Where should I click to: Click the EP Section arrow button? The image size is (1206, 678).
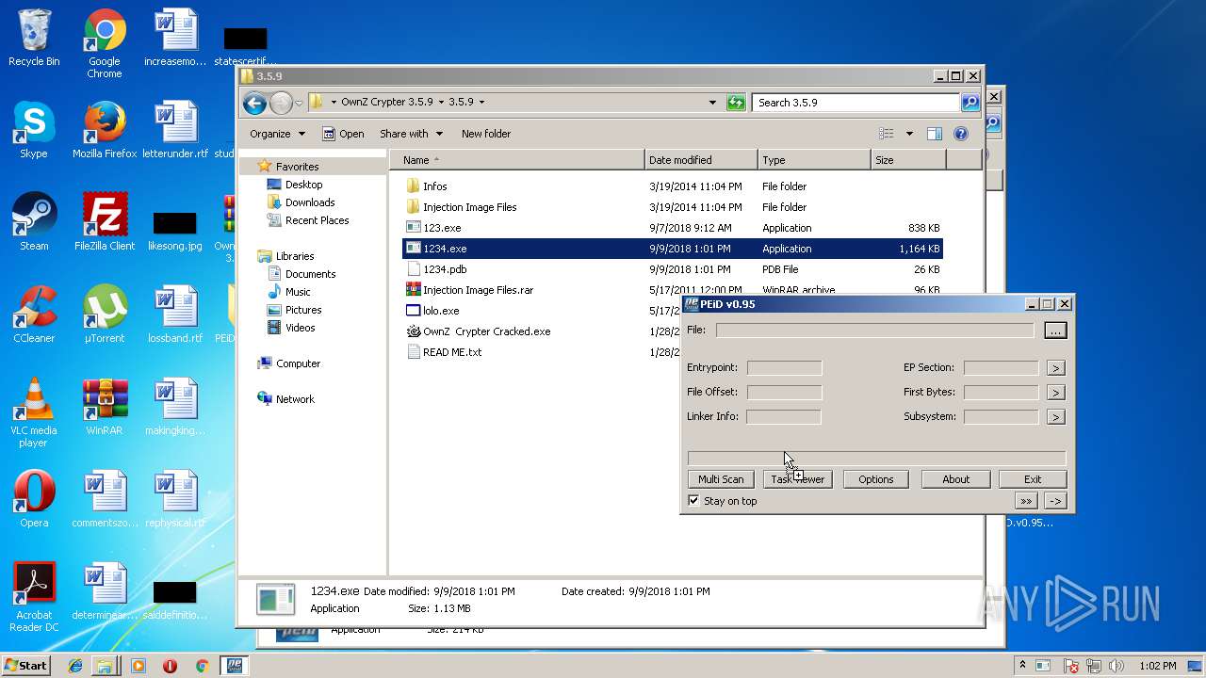coord(1055,368)
